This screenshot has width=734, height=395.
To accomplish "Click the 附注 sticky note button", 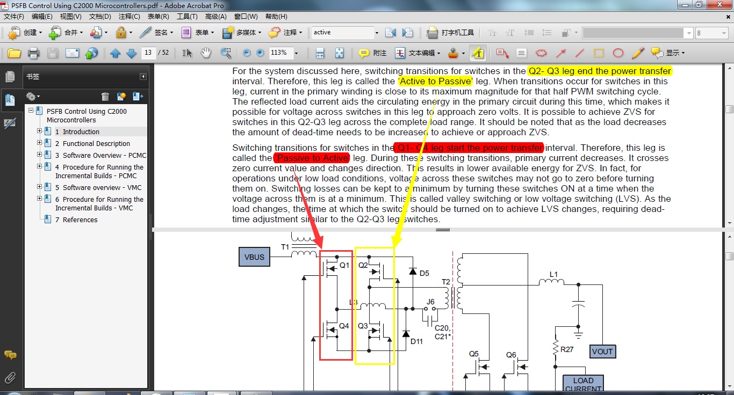I will pyautogui.click(x=372, y=53).
